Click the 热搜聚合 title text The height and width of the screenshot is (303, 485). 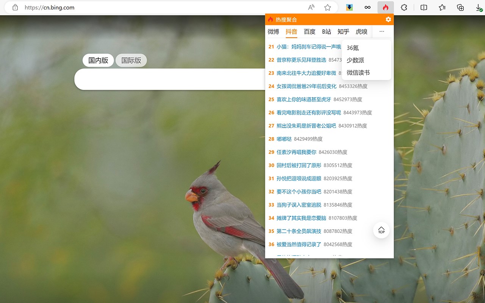(286, 20)
